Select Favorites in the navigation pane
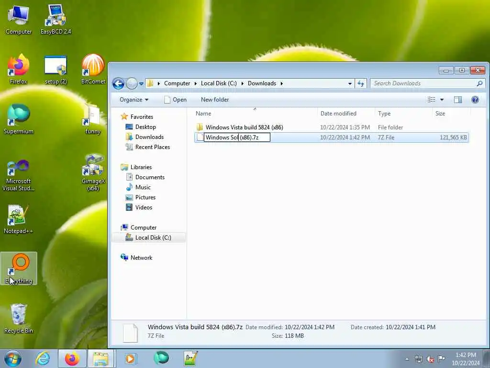This screenshot has width=490, height=368. [x=142, y=117]
